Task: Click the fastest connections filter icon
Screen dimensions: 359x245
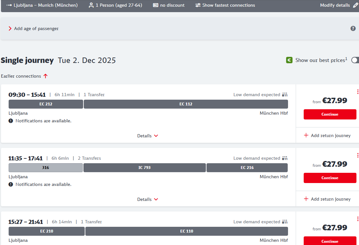Action: (x=198, y=5)
